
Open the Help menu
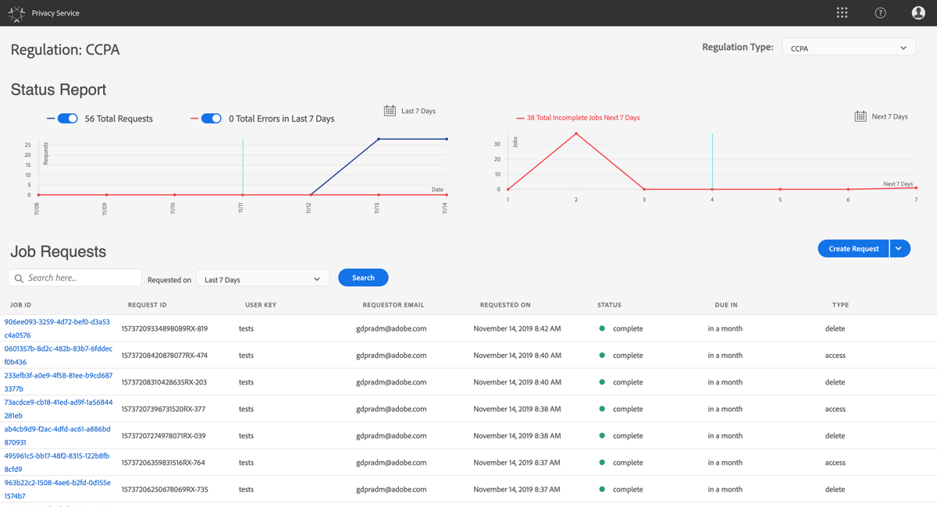click(880, 12)
